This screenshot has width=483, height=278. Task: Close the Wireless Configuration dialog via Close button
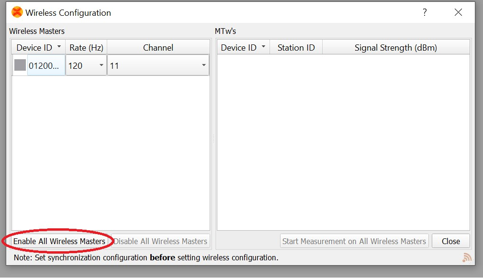[x=450, y=241]
